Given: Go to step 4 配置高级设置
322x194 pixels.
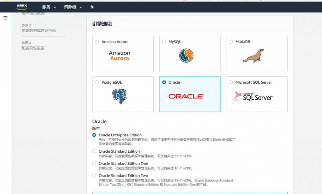Looking at the screenshot, I should pyautogui.click(x=33, y=48).
